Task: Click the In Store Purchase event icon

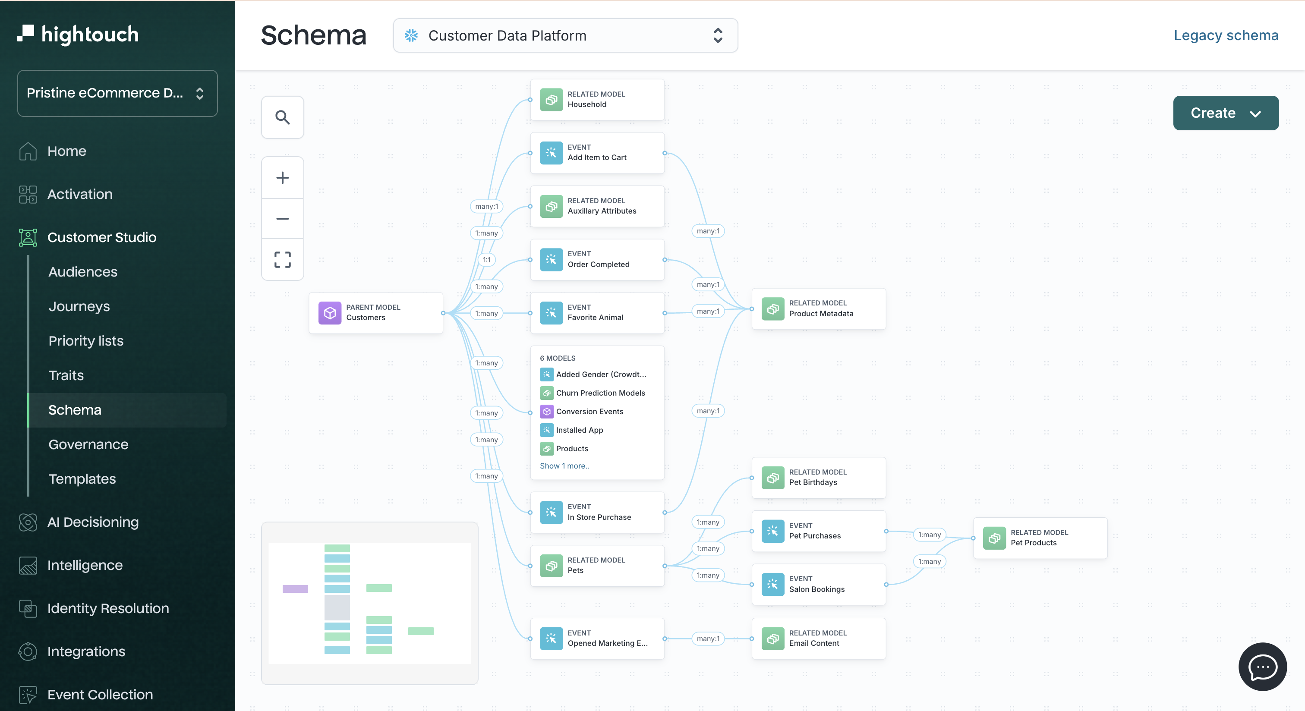Action: coord(551,513)
